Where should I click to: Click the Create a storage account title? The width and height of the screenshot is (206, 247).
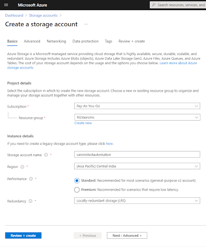tap(41, 24)
